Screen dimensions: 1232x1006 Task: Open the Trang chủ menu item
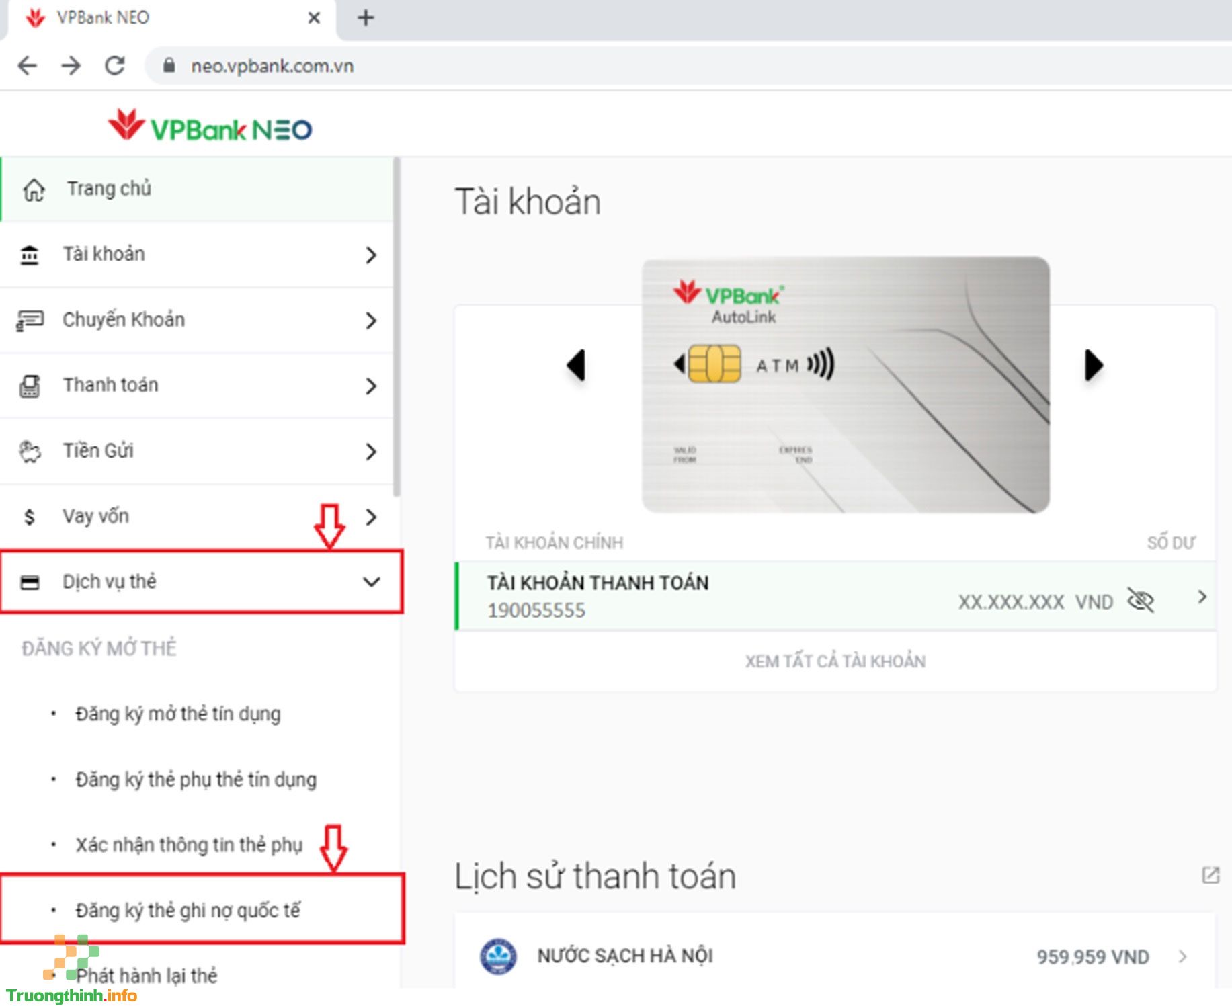(x=196, y=190)
